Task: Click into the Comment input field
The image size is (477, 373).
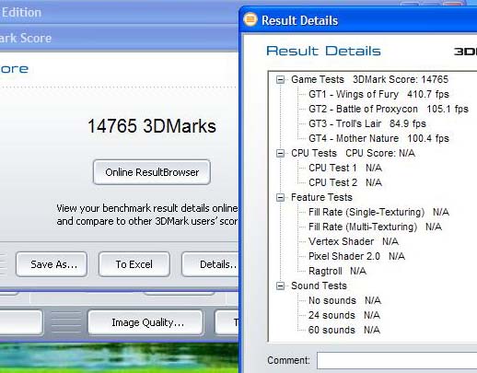Action: (397, 360)
